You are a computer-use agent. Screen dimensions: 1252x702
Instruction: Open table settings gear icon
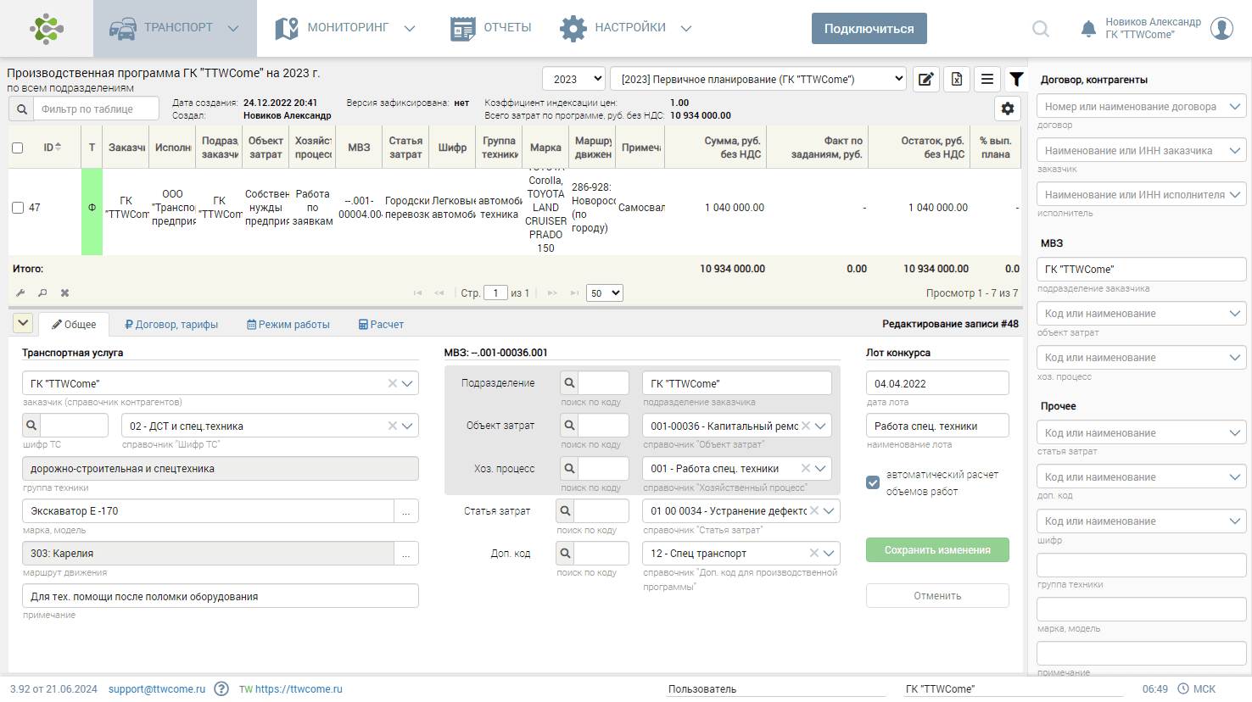click(x=1008, y=109)
